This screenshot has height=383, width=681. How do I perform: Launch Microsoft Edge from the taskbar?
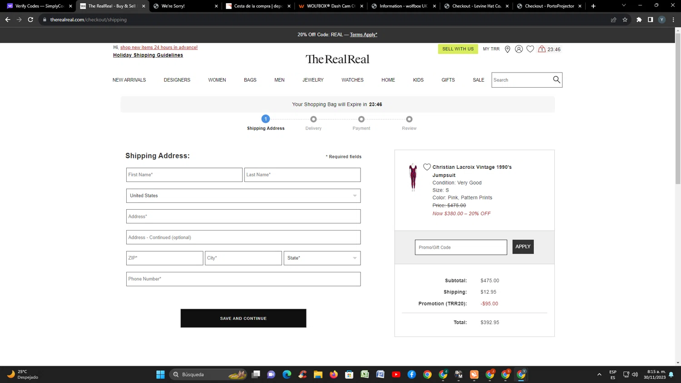[x=287, y=374]
